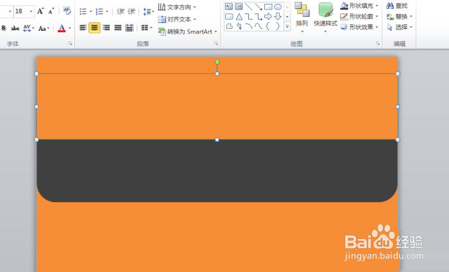Select the isosceles triangle shape

(239, 17)
